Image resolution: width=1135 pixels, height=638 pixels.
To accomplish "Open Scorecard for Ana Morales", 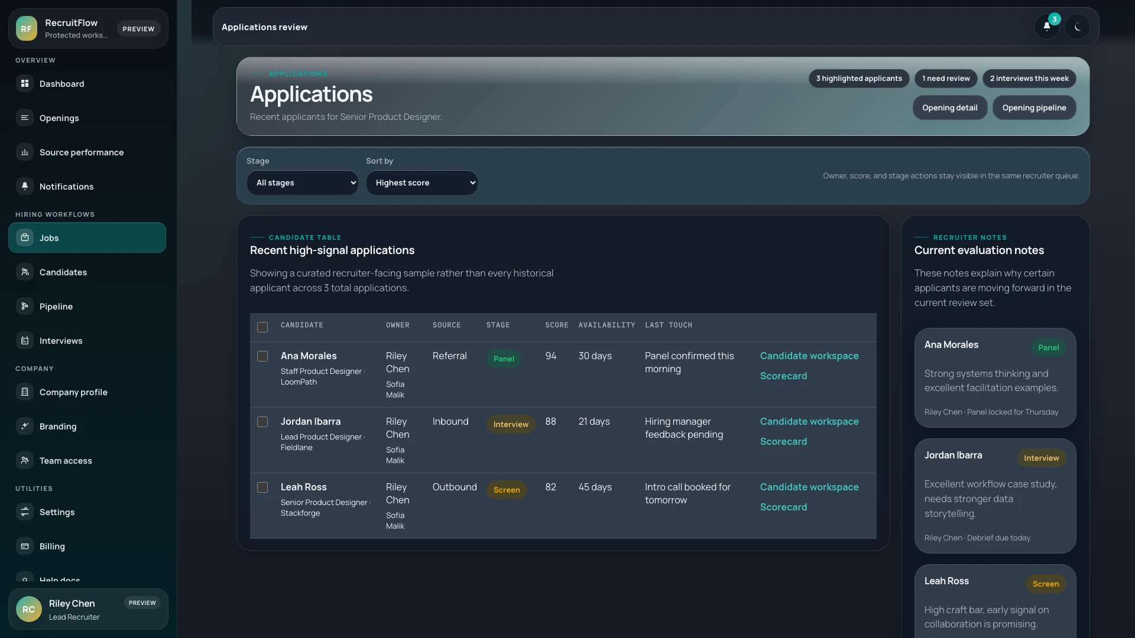I will 783,376.
